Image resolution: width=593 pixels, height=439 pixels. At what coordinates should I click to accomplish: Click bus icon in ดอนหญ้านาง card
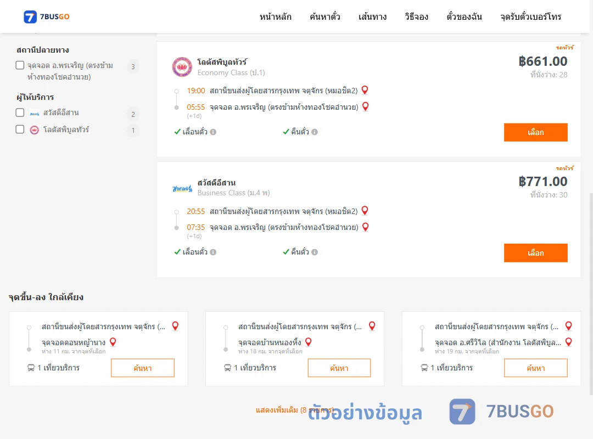point(31,368)
